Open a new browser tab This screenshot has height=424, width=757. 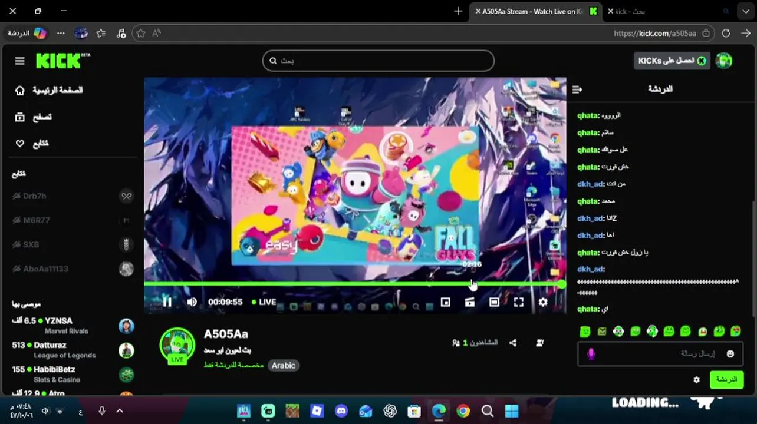(458, 11)
